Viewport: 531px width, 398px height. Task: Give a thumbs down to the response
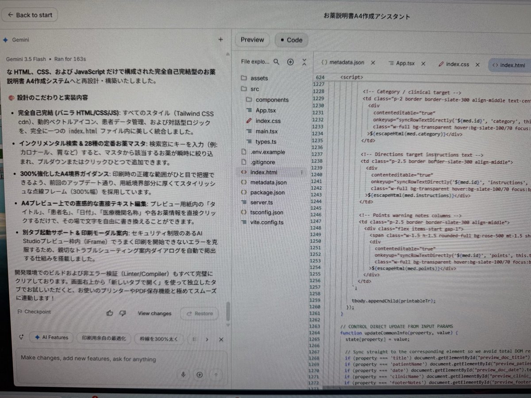(123, 313)
